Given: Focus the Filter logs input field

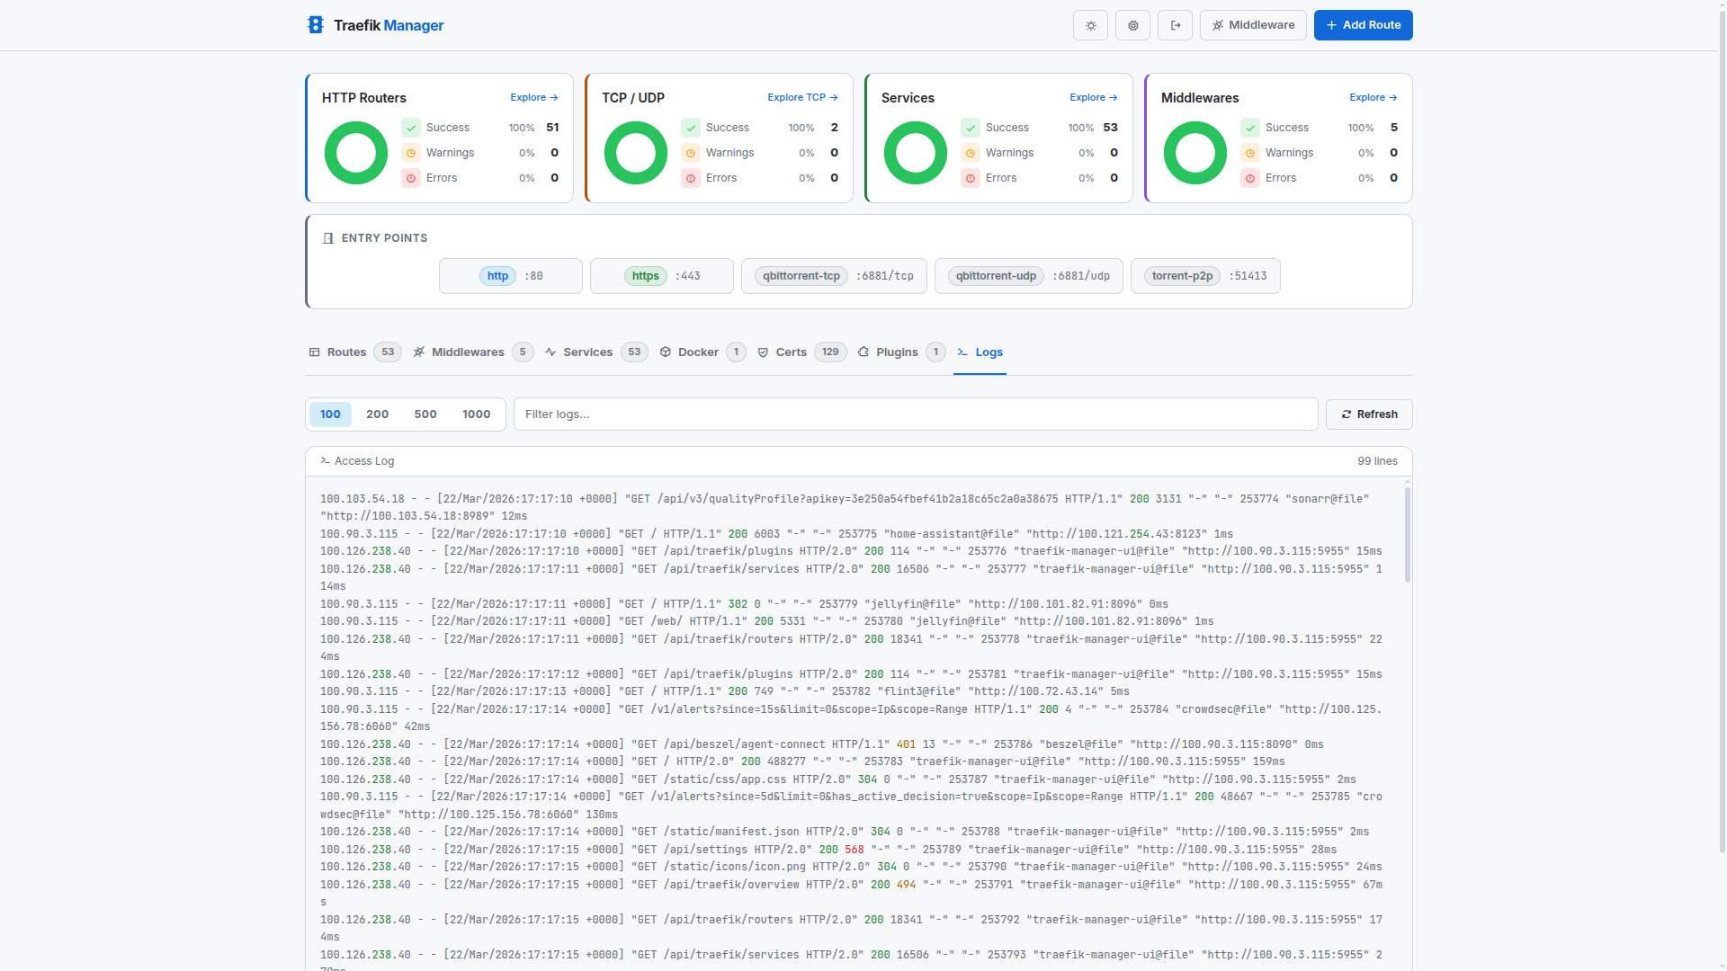Looking at the screenshot, I should pos(915,414).
